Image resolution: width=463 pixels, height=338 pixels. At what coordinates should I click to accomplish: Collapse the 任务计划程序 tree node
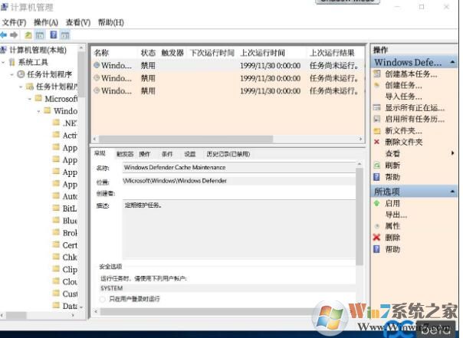[11, 74]
